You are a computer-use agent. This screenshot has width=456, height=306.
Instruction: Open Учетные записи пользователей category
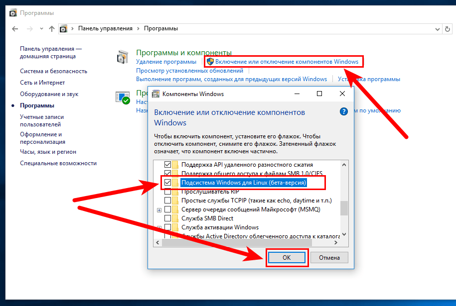pos(42,120)
